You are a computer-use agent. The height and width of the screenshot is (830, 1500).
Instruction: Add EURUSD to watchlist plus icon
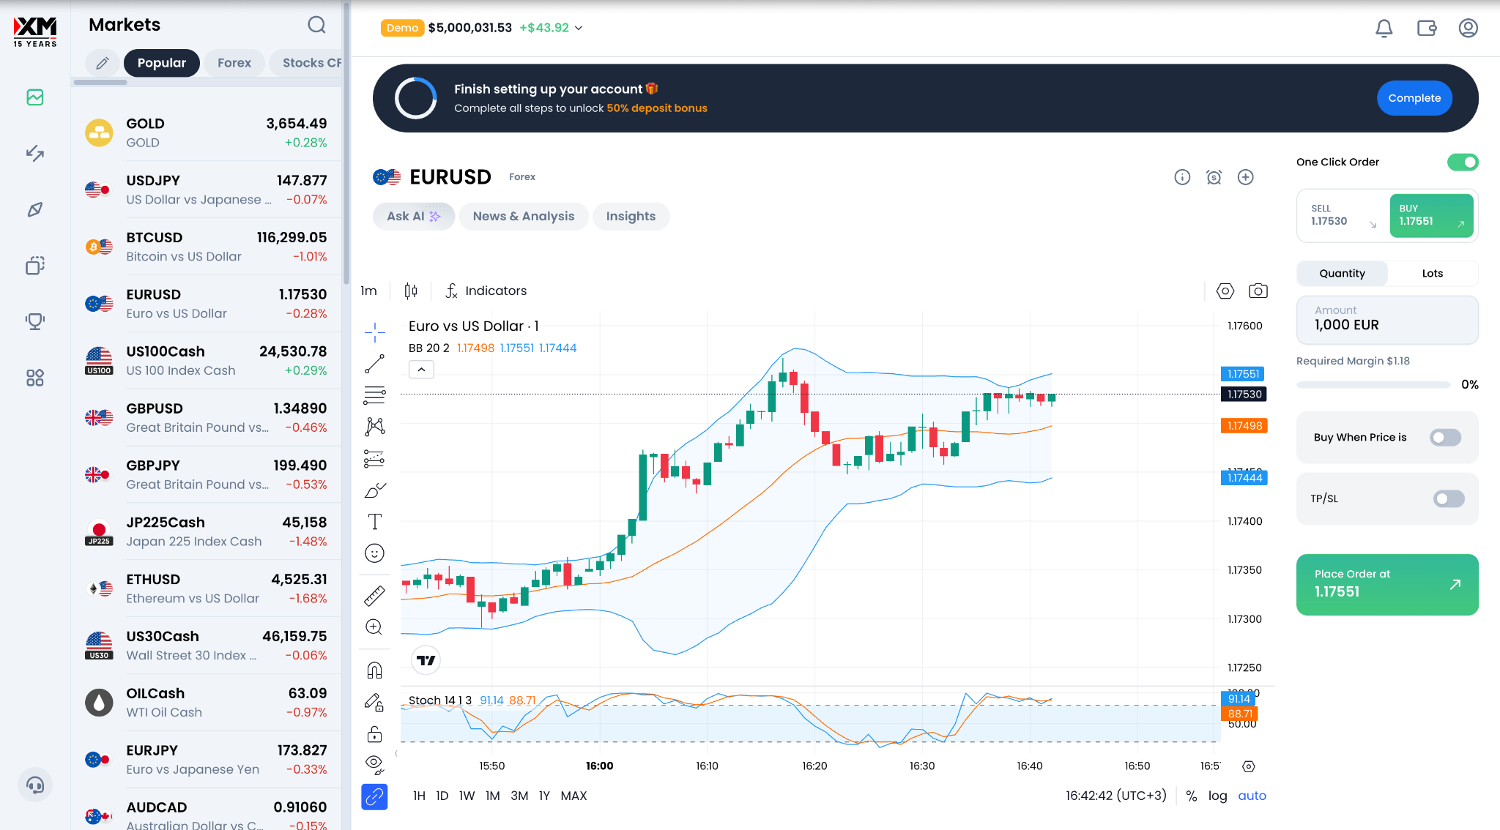pos(1245,177)
